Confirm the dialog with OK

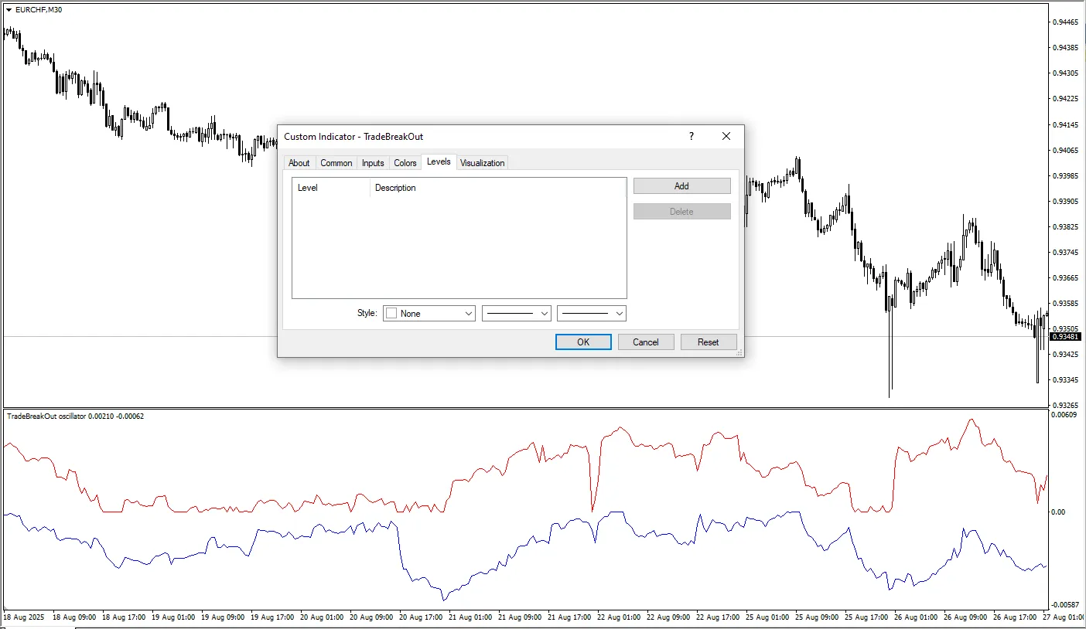click(x=583, y=342)
